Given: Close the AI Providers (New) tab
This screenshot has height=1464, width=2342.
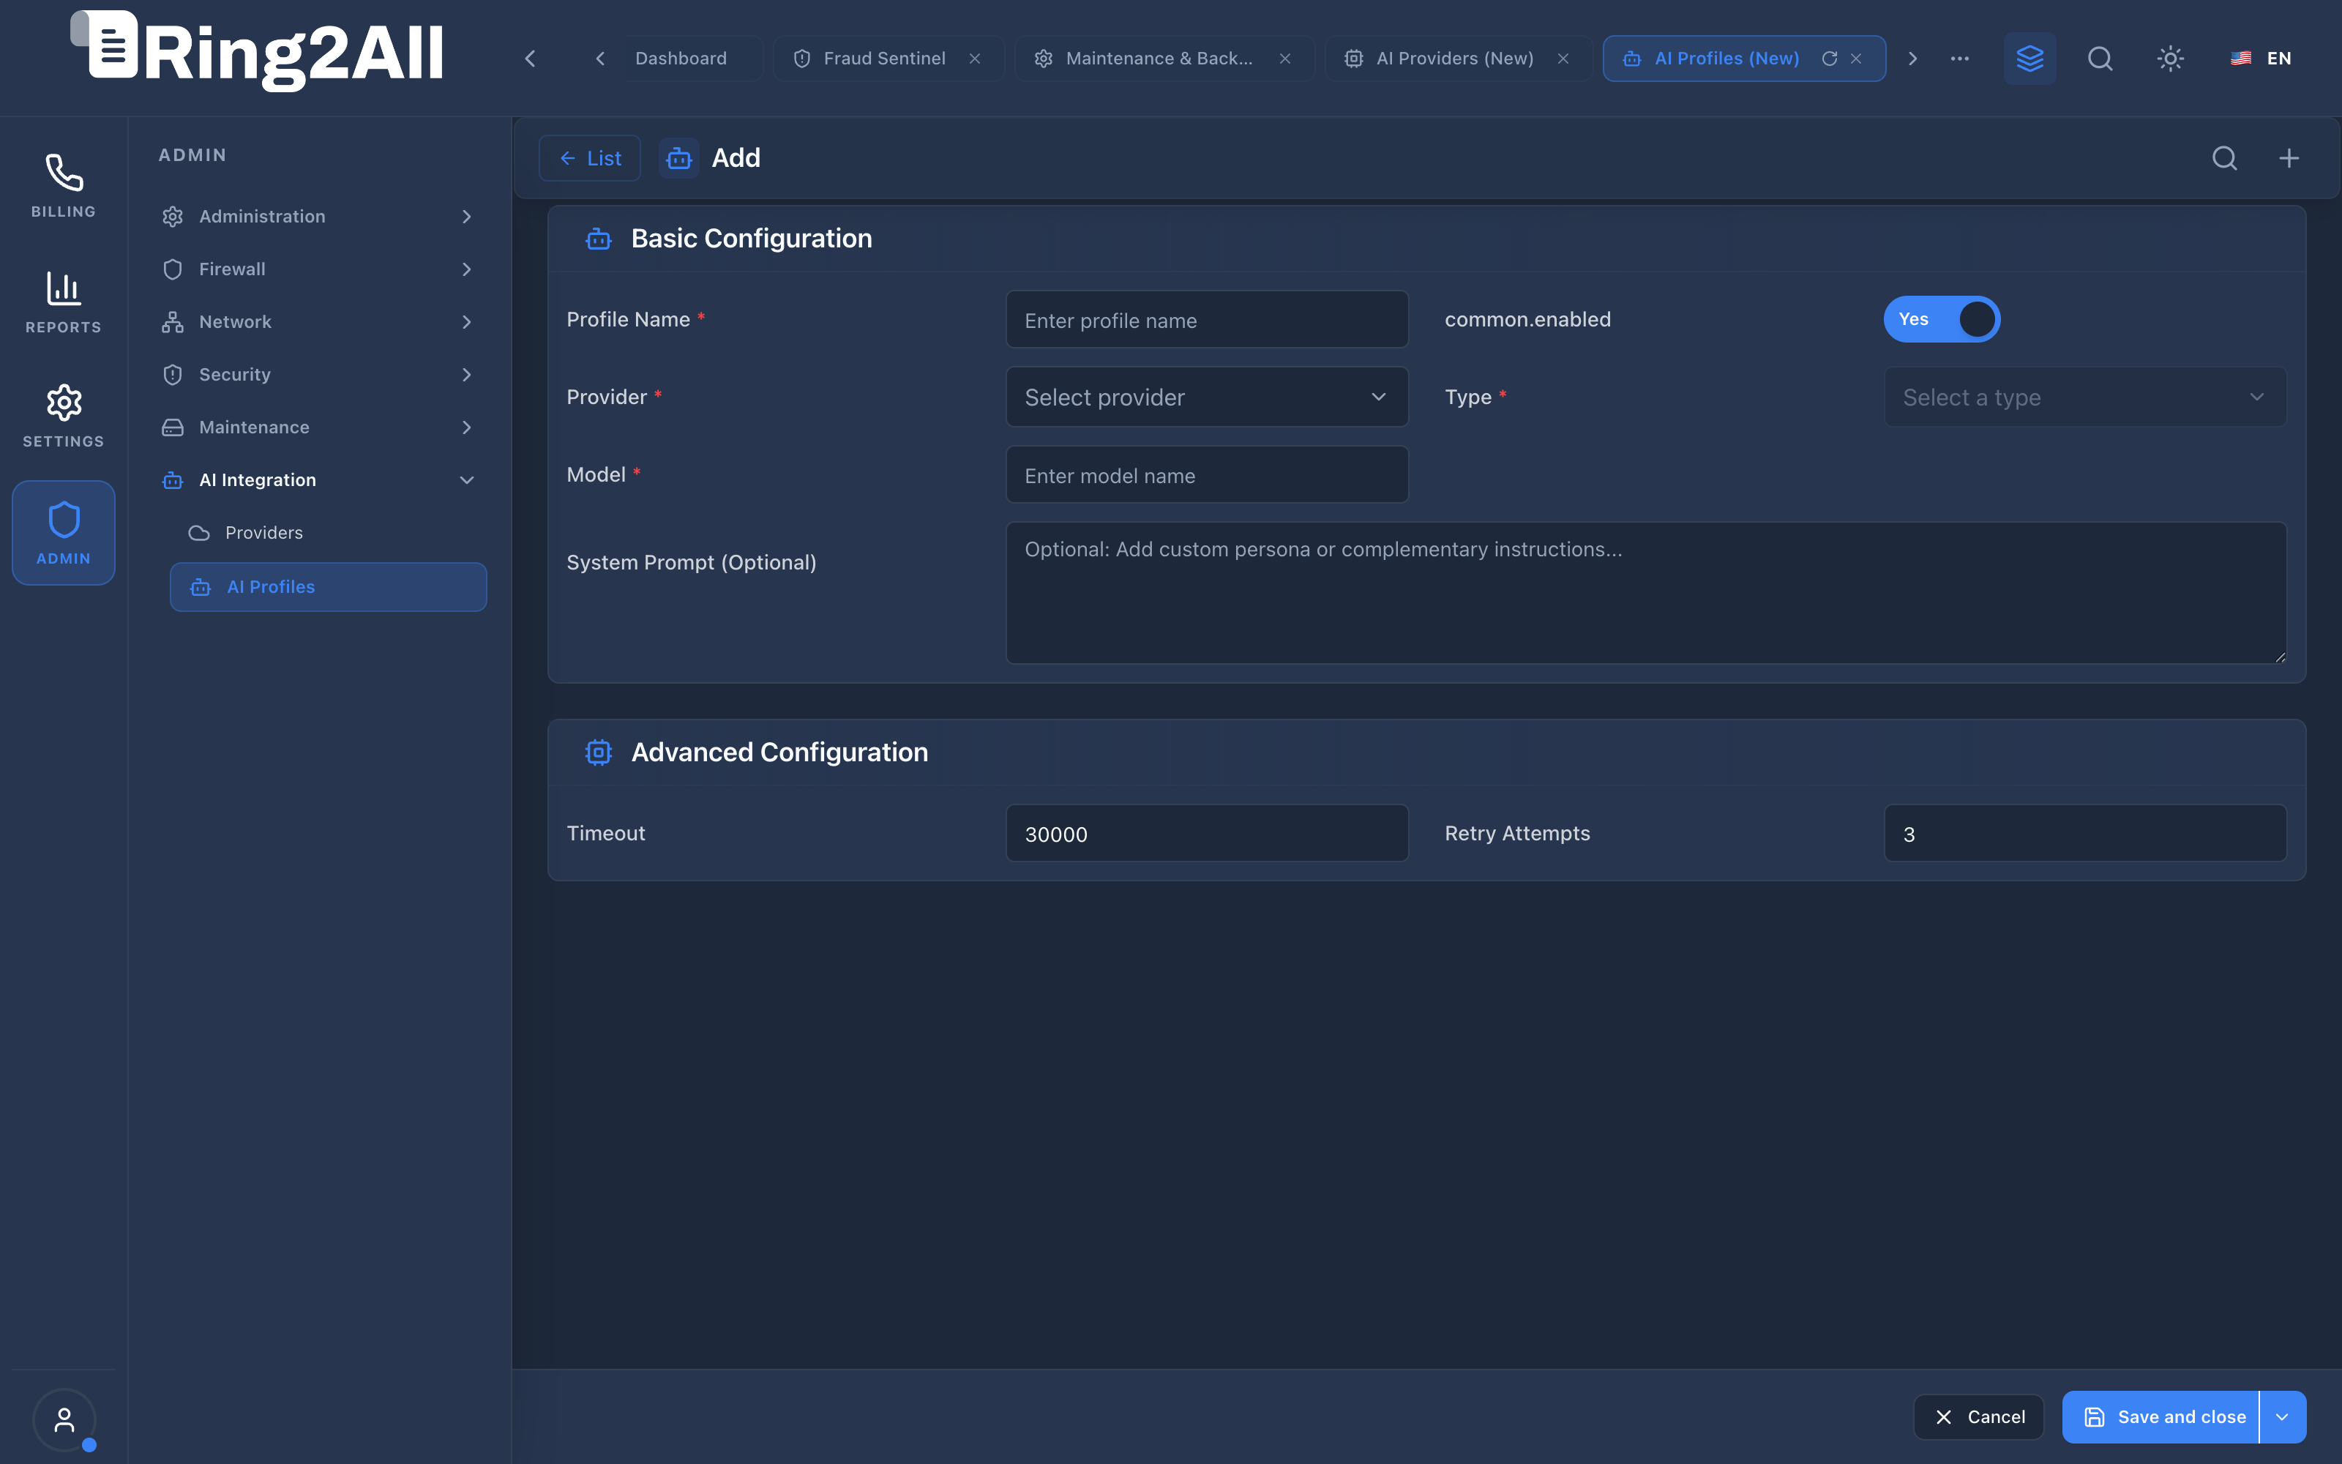Looking at the screenshot, I should tap(1562, 58).
